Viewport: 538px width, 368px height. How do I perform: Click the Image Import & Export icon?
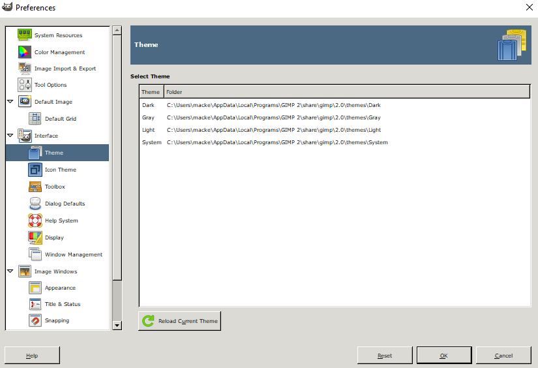tap(25, 69)
